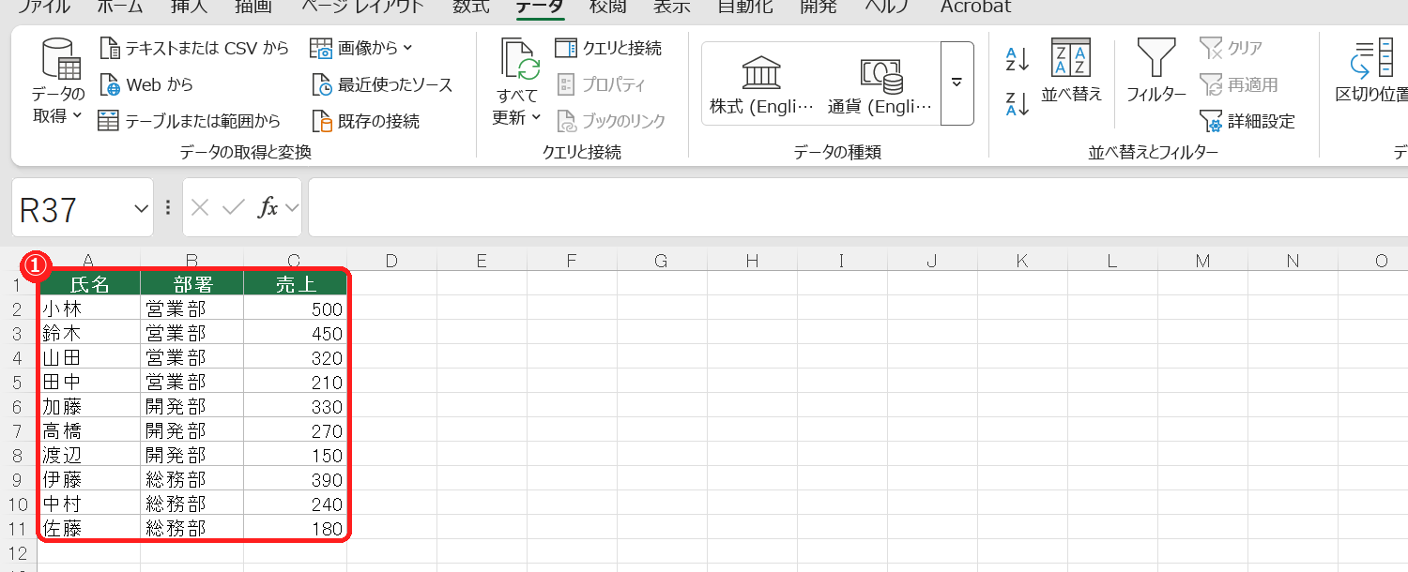Open the クエリと接続 pane button
Image resolution: width=1408 pixels, height=572 pixels.
click(x=609, y=48)
